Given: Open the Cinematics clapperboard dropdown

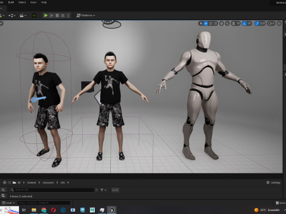Looking at the screenshot, I should click(23, 15).
